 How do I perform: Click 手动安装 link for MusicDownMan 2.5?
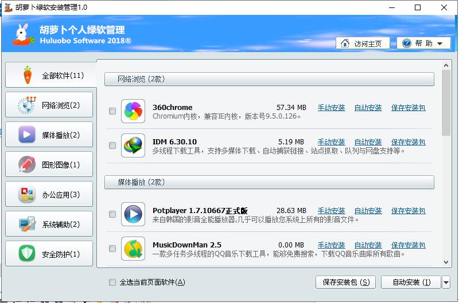pos(332,246)
